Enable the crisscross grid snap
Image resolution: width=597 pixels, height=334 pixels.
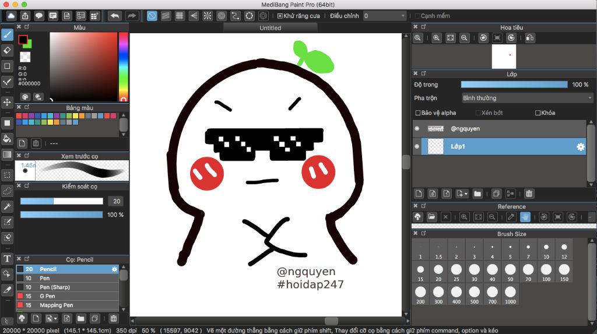(180, 16)
